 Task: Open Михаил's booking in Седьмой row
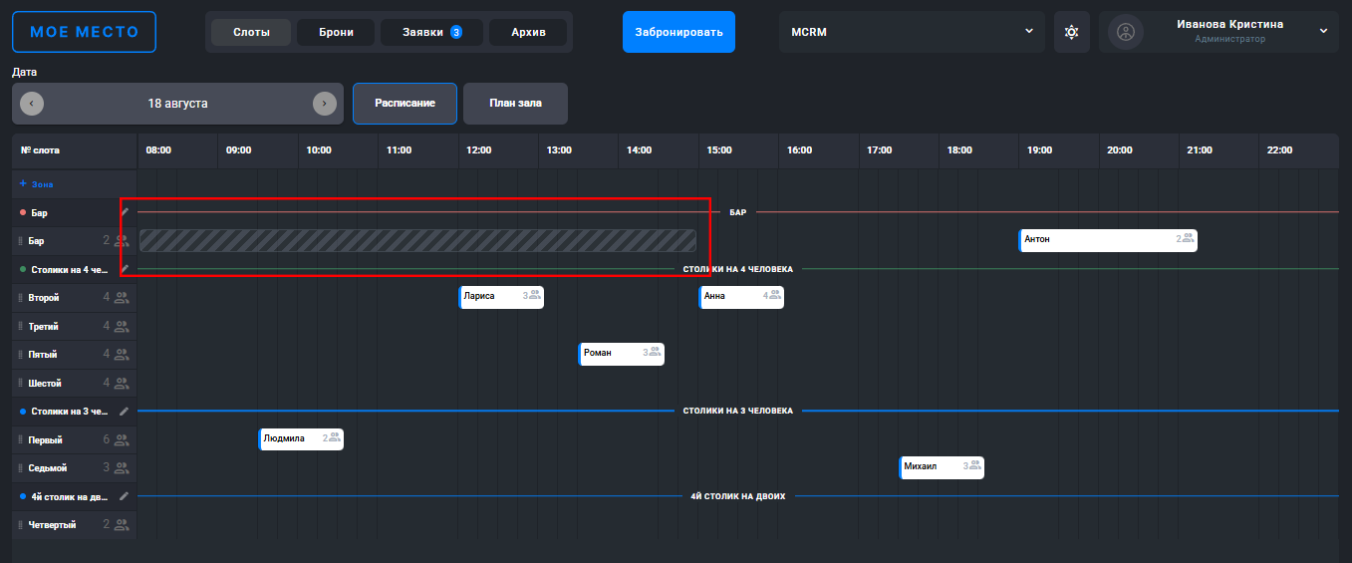tap(942, 467)
